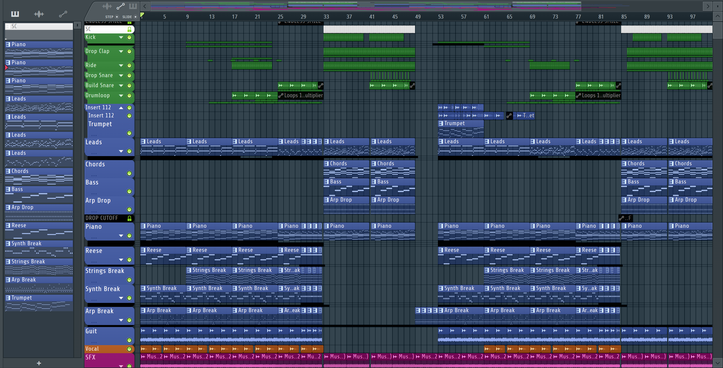The height and width of the screenshot is (368, 723).
Task: Select the Strings Break pattern in picker
Action: 39,267
